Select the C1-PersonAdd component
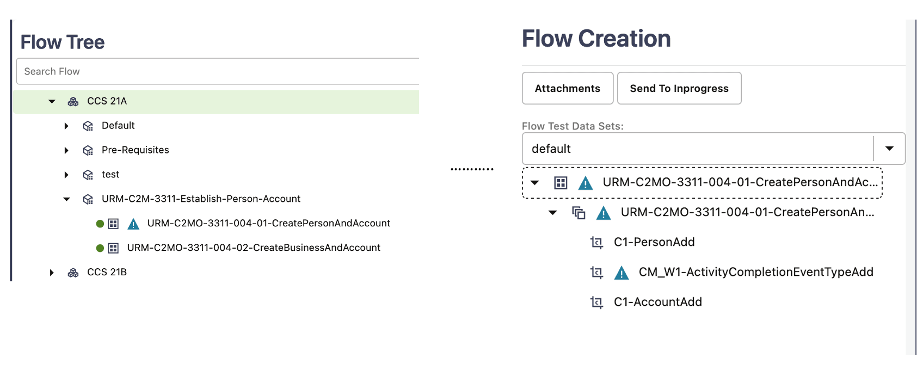The height and width of the screenshot is (370, 923). coord(654,242)
